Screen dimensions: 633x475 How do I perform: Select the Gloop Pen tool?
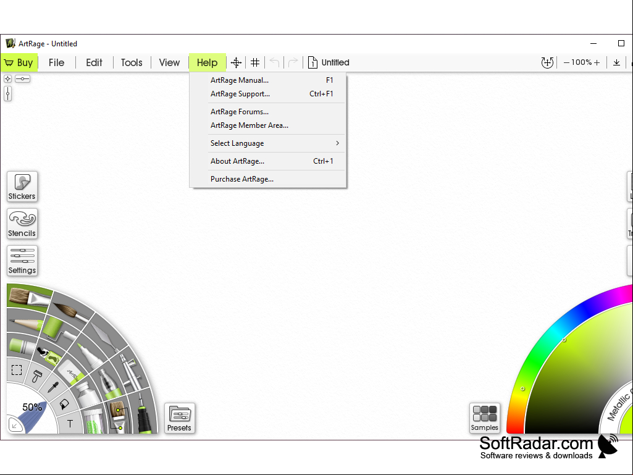[109, 385]
